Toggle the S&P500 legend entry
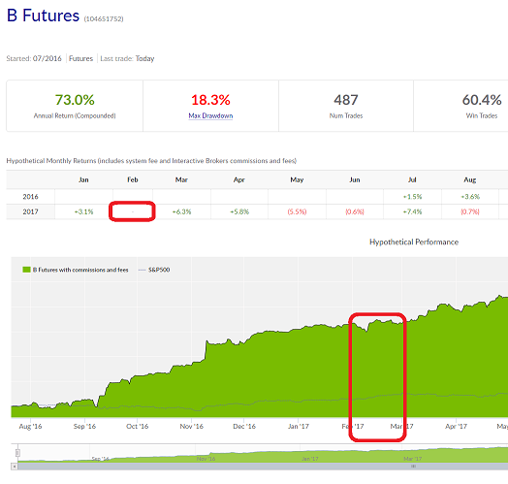 coord(154,270)
